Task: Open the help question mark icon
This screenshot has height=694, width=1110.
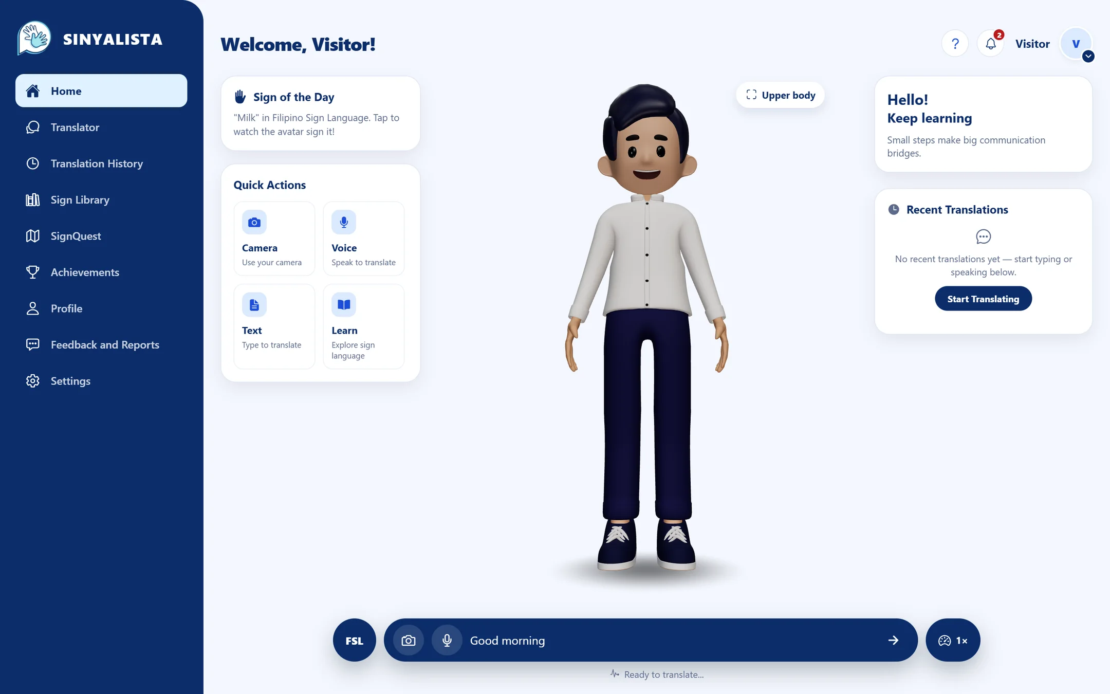Action: [955, 44]
